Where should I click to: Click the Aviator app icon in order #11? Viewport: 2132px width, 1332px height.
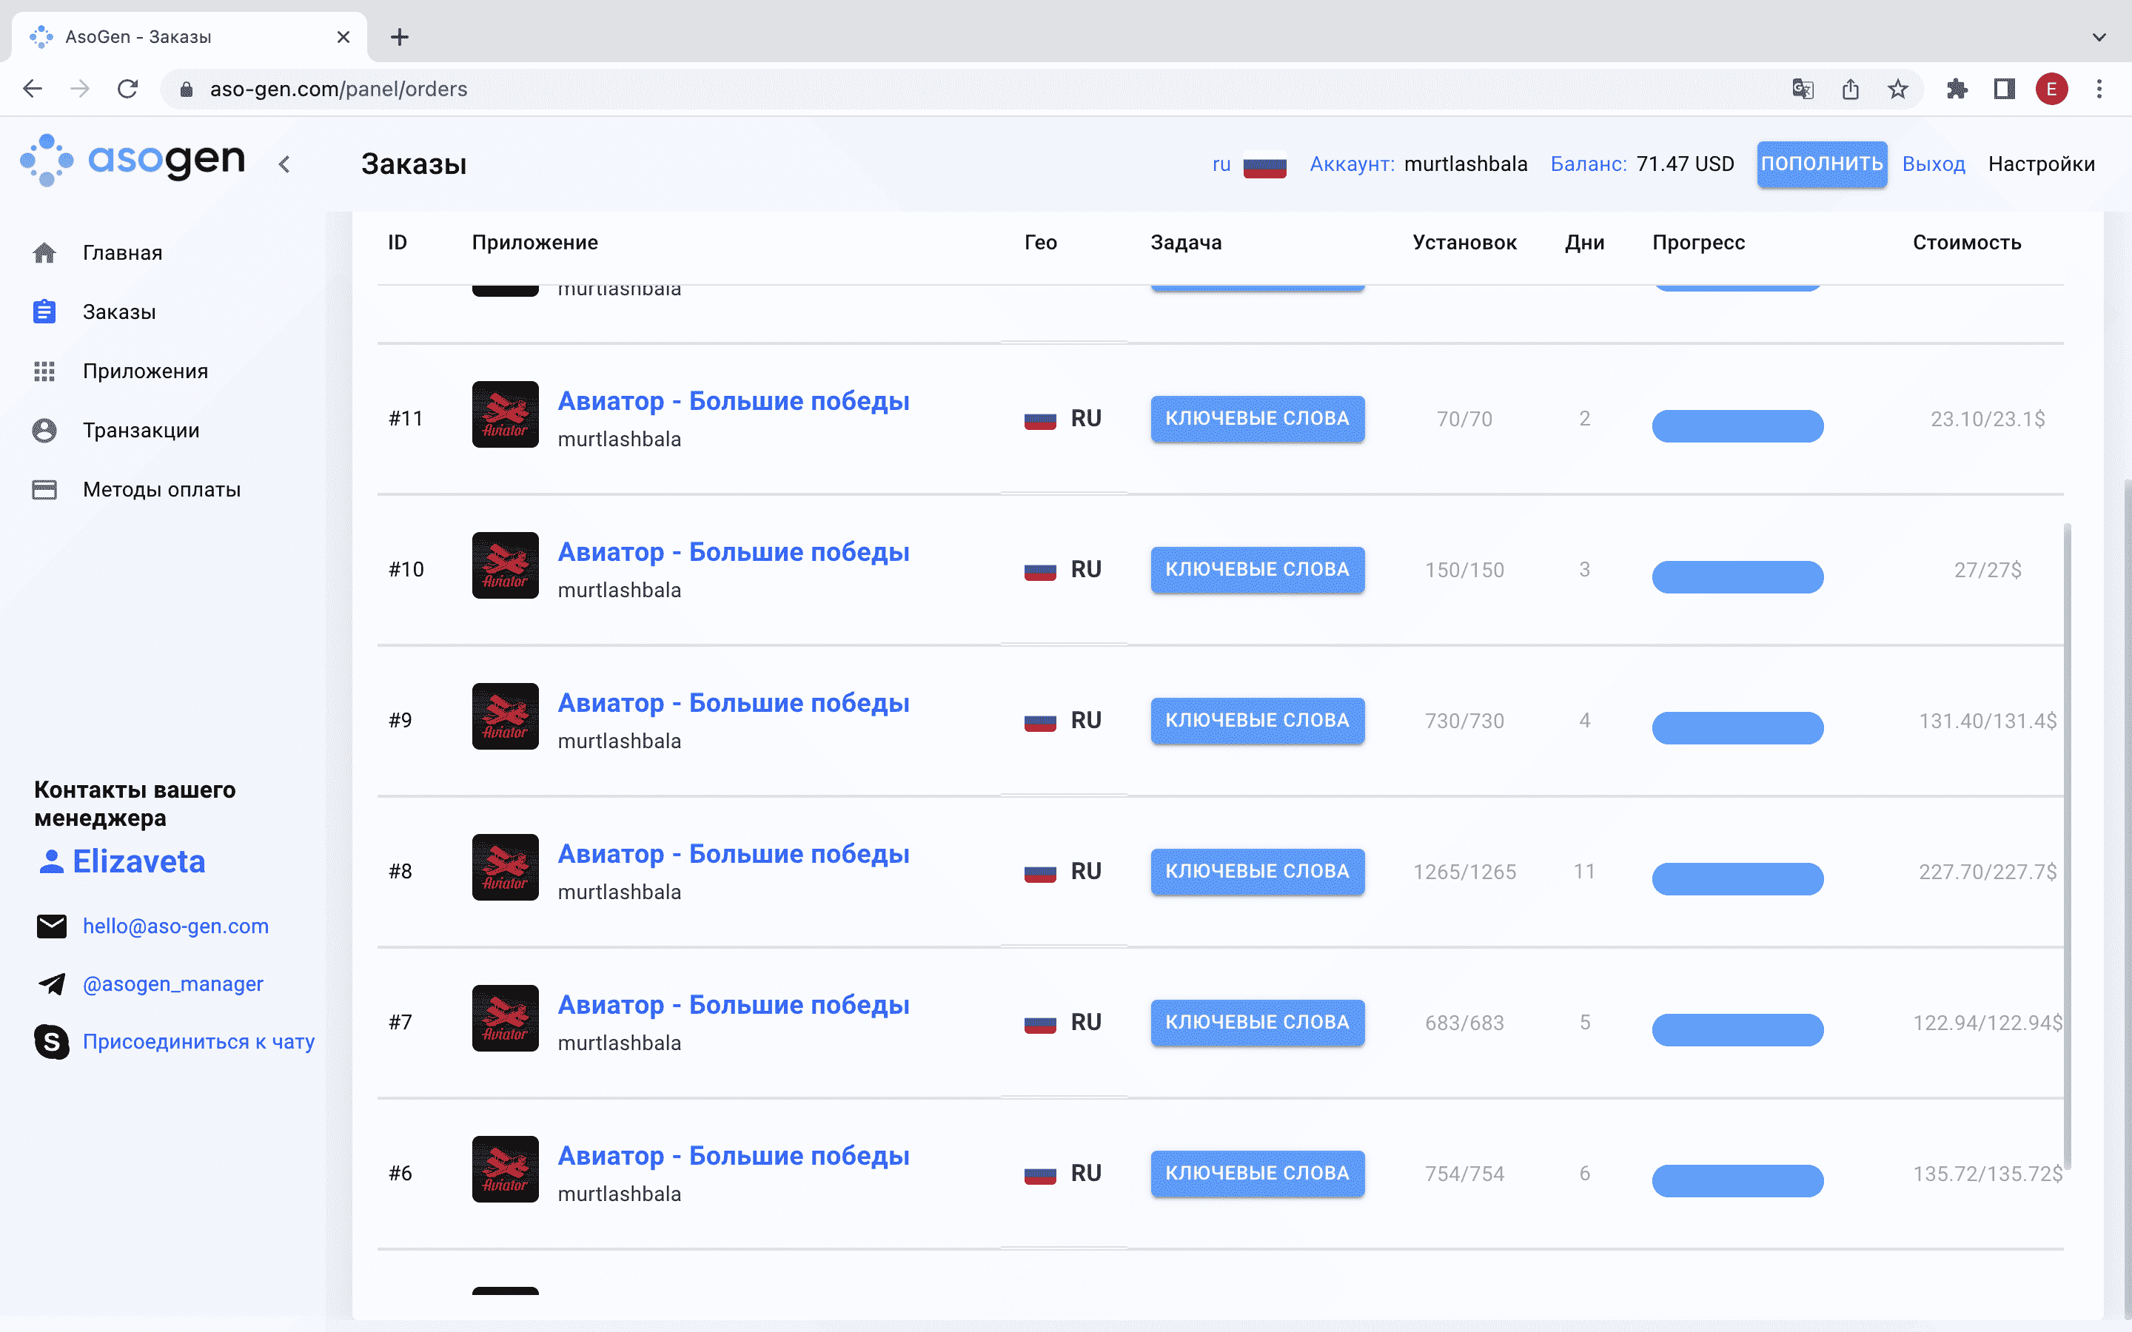click(x=505, y=414)
